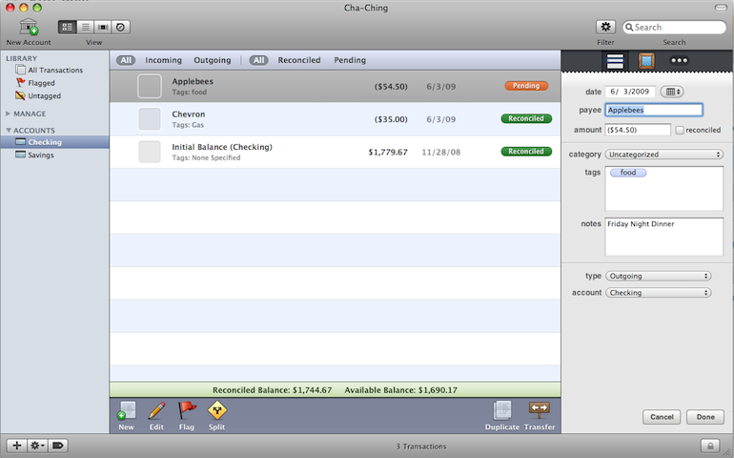Click the Duplicate transaction icon
This screenshot has width=734, height=458.
502,410
